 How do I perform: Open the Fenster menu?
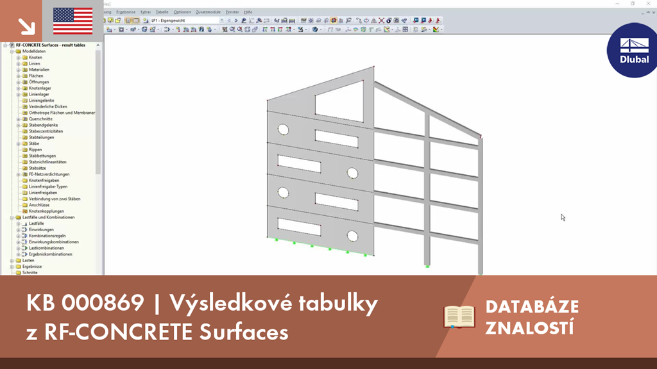point(232,12)
